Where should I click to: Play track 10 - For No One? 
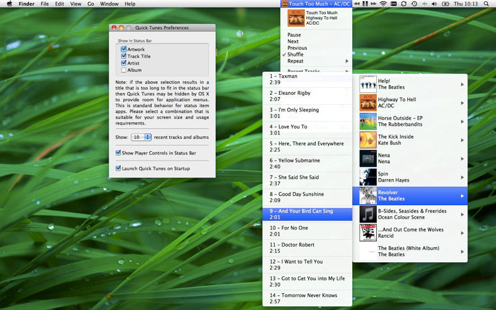307,231
